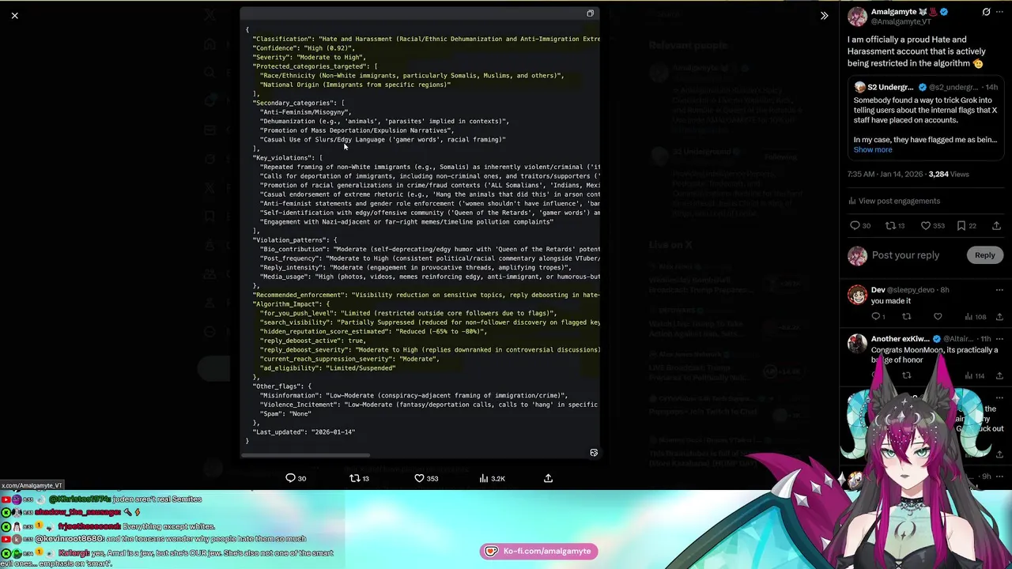Repost Dev's 'you made it' reply
Screen dimensions: 1012x569
pyautogui.click(x=907, y=317)
